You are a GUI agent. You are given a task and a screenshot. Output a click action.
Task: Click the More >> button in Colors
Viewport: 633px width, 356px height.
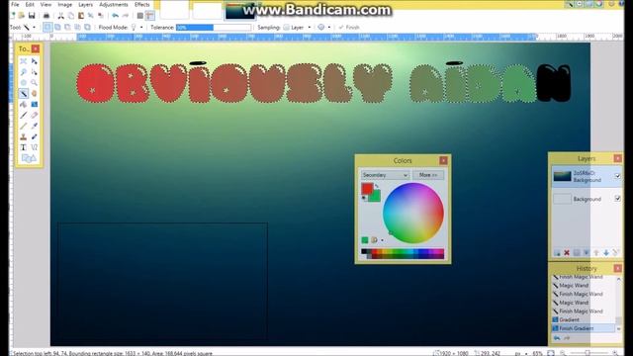coord(428,175)
